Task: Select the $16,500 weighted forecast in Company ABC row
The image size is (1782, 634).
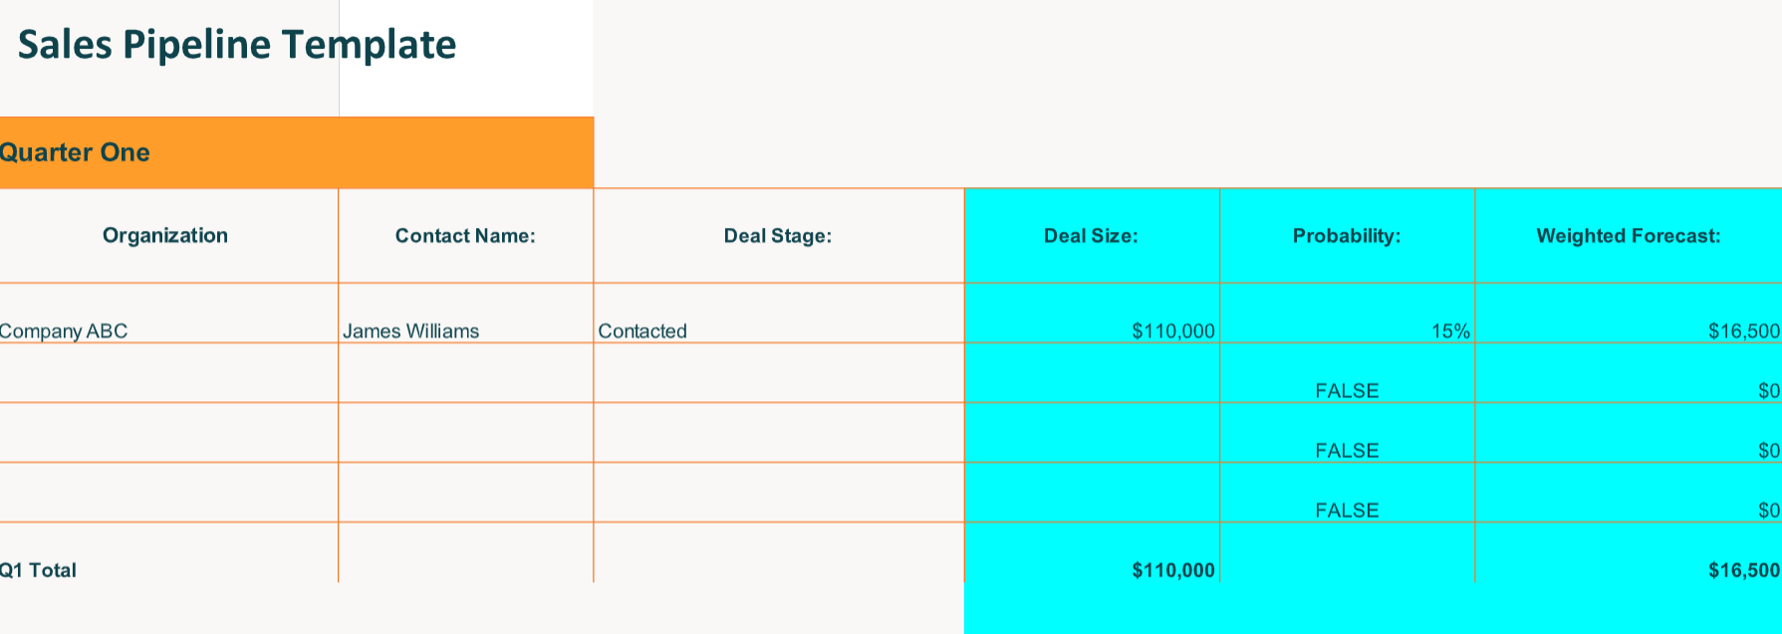Action: (x=1629, y=314)
